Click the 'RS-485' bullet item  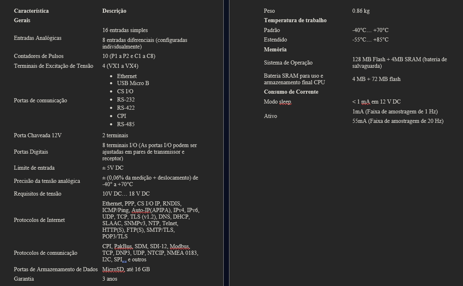(126, 124)
